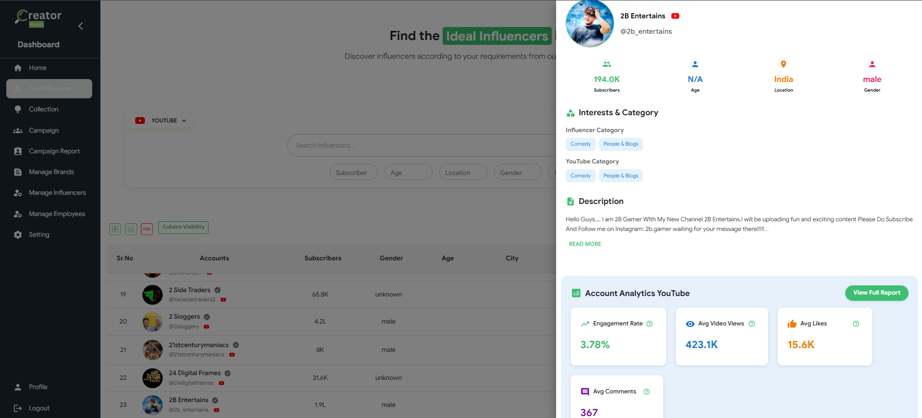Collapse the sidebar with the chevron arrow
The image size is (922, 418).
point(81,26)
